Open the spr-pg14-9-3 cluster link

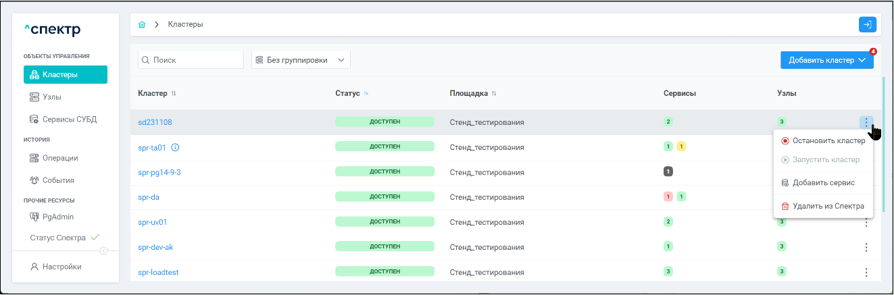(159, 172)
